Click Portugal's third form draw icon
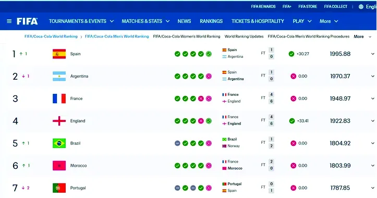The height and width of the screenshot is (198, 377). 193,188
